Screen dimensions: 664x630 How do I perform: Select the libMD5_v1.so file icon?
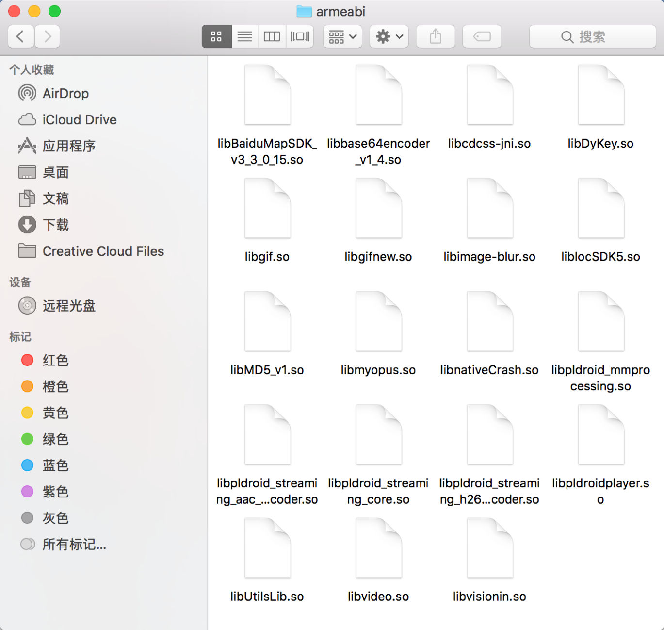tap(267, 321)
